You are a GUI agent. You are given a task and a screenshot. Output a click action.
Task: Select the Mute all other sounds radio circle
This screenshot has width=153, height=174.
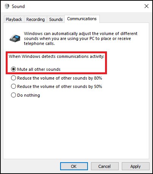click(13, 69)
